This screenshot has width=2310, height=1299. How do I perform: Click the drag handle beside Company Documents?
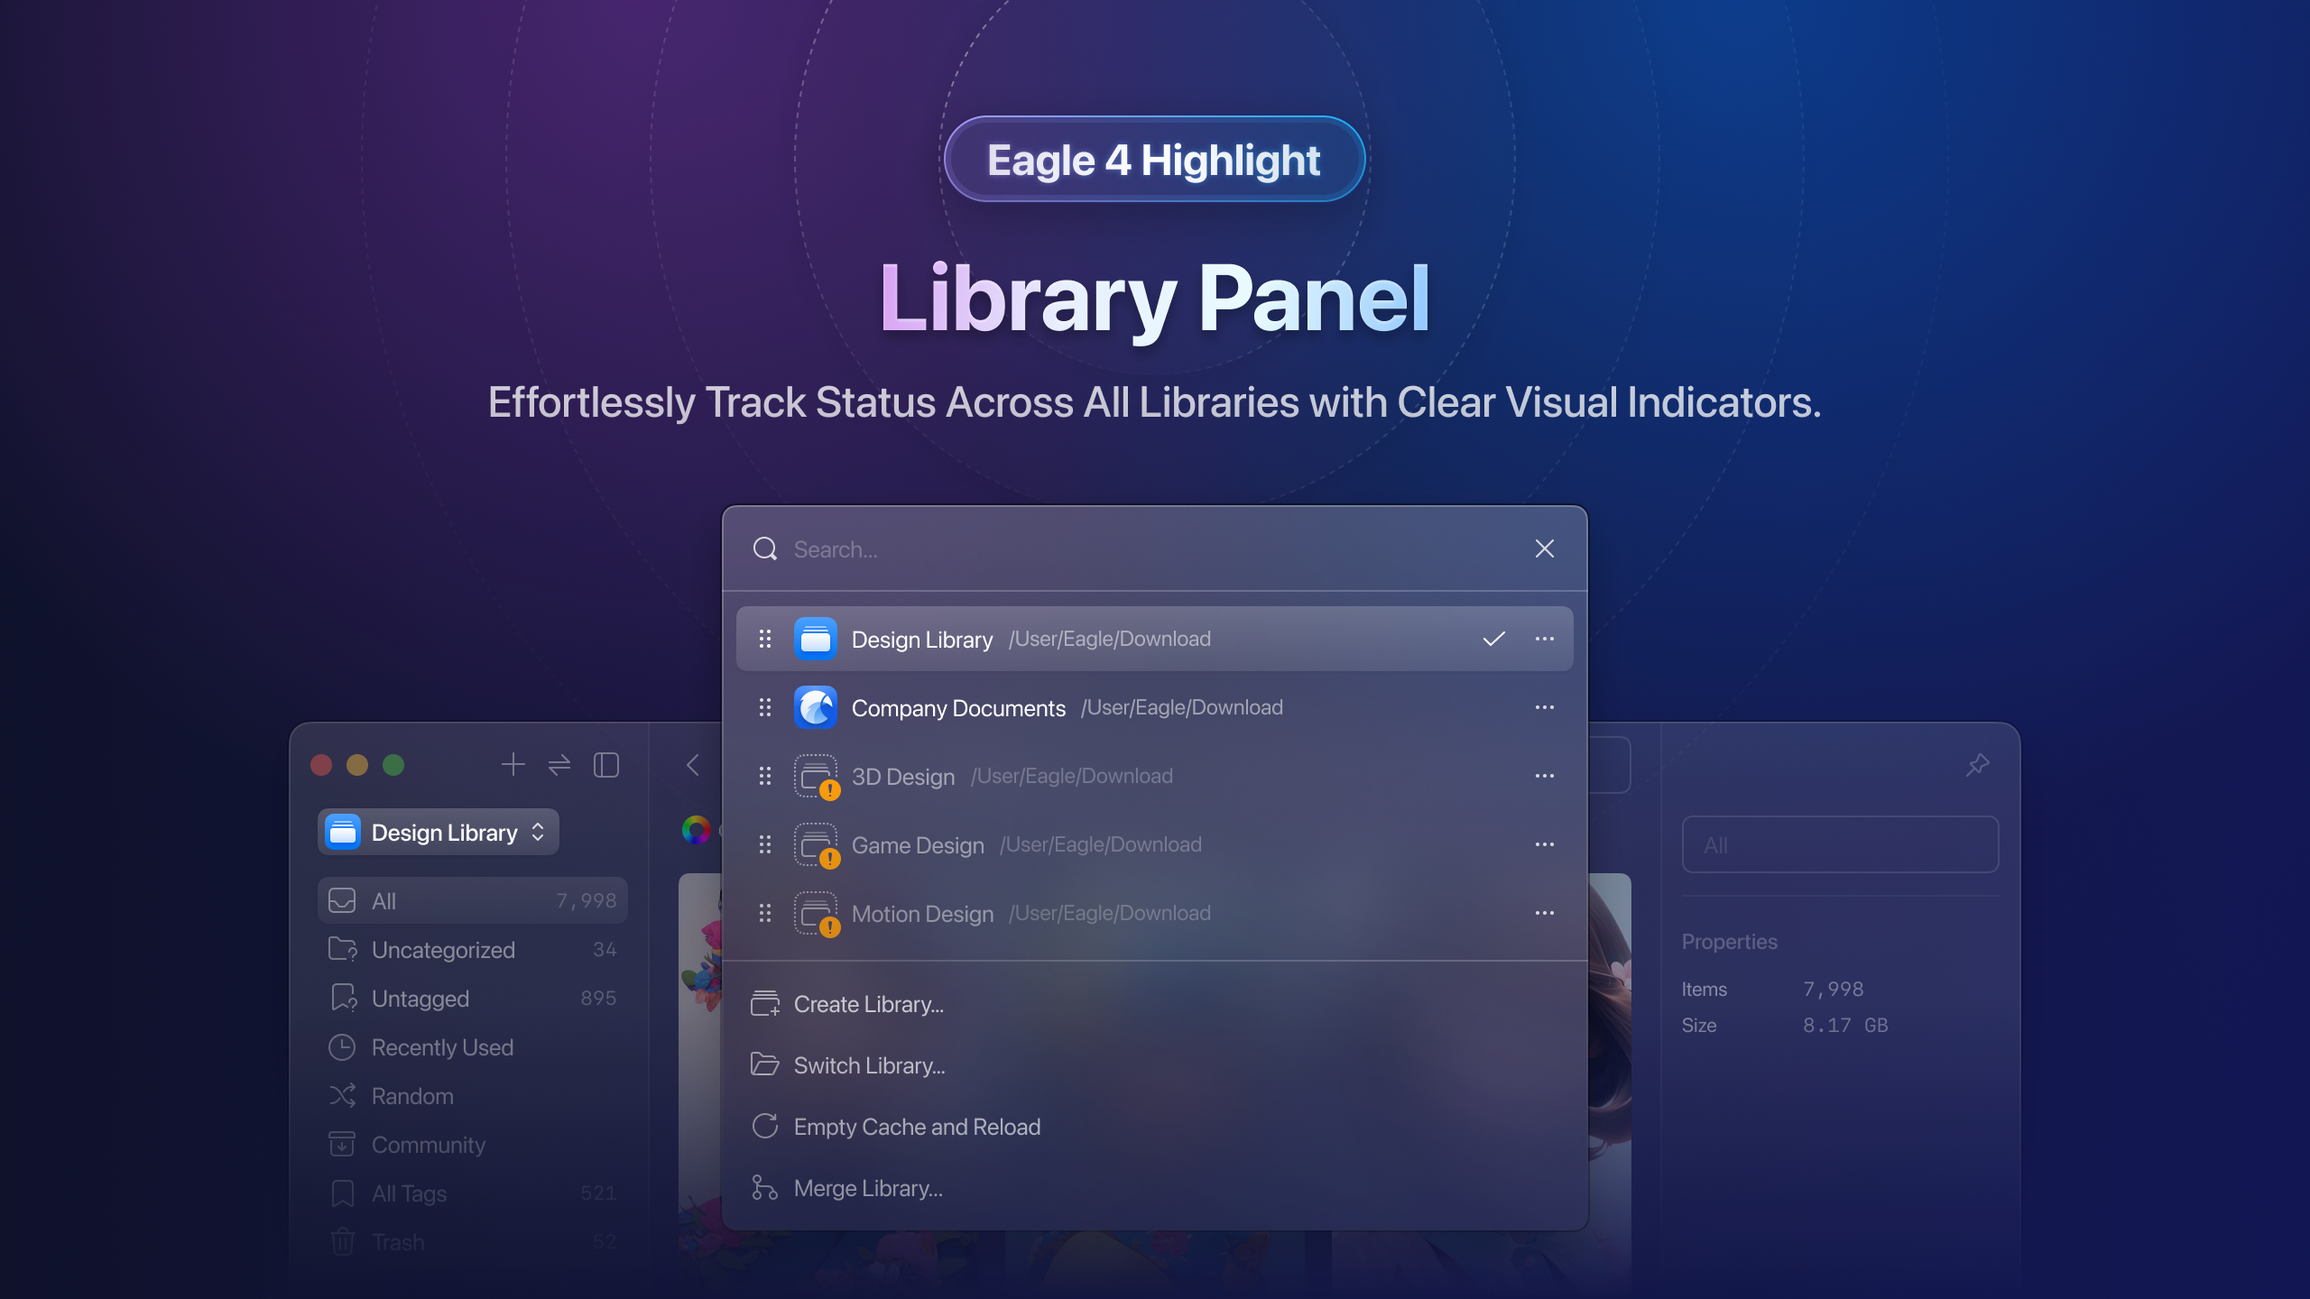click(x=764, y=707)
